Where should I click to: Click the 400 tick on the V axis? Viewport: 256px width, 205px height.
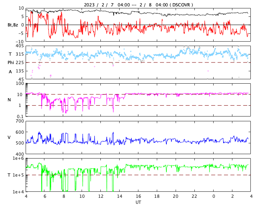pyautogui.click(x=20, y=154)
